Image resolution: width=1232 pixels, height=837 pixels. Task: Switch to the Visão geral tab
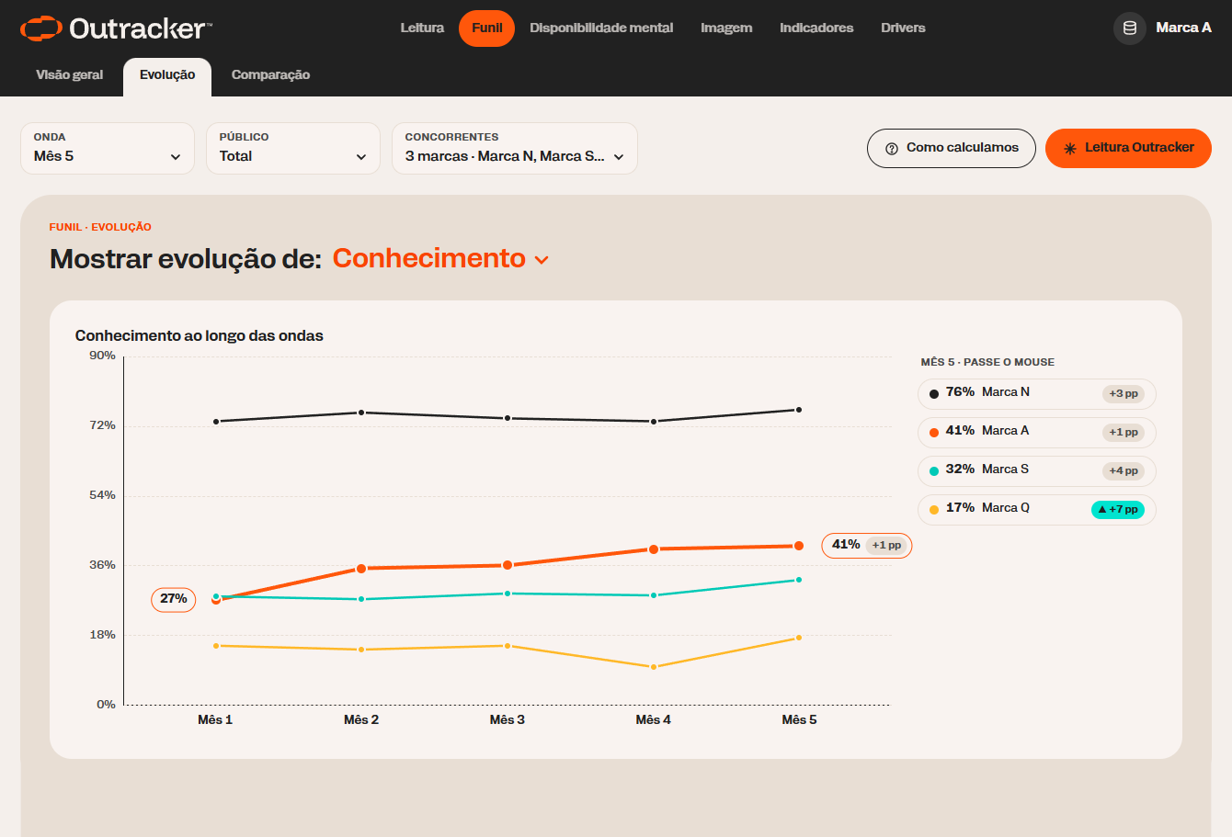[70, 75]
